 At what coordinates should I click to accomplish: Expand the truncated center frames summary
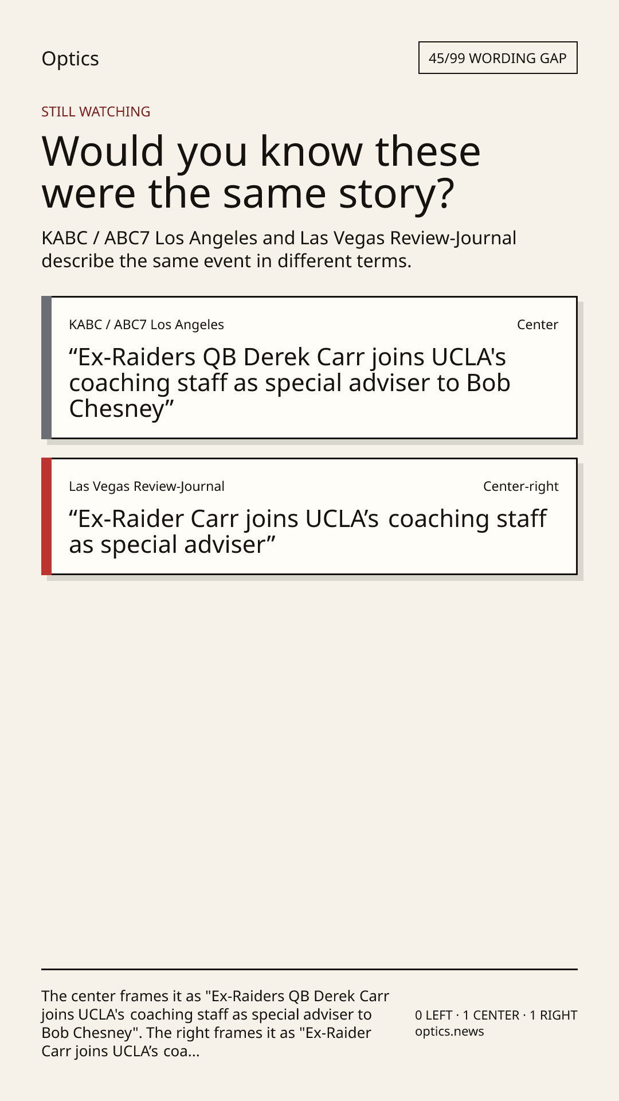[x=216, y=1024]
